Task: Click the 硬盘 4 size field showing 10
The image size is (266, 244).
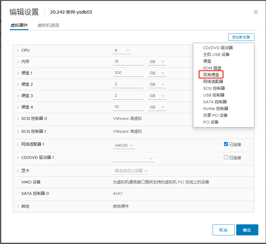Action: [128, 107]
